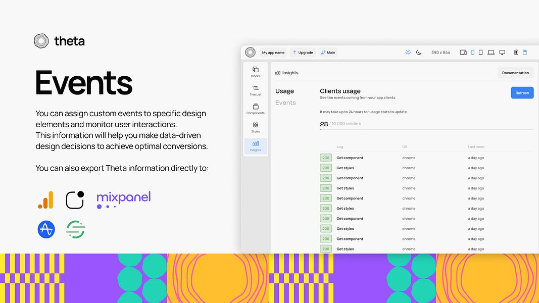Click the Clients usage heading
Viewport: 539px width, 303px height.
tap(340, 91)
